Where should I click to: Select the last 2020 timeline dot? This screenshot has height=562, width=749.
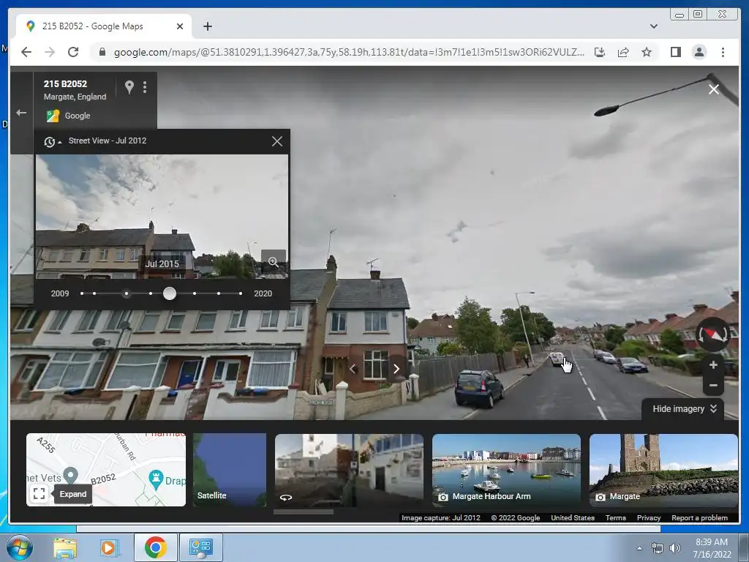(240, 293)
